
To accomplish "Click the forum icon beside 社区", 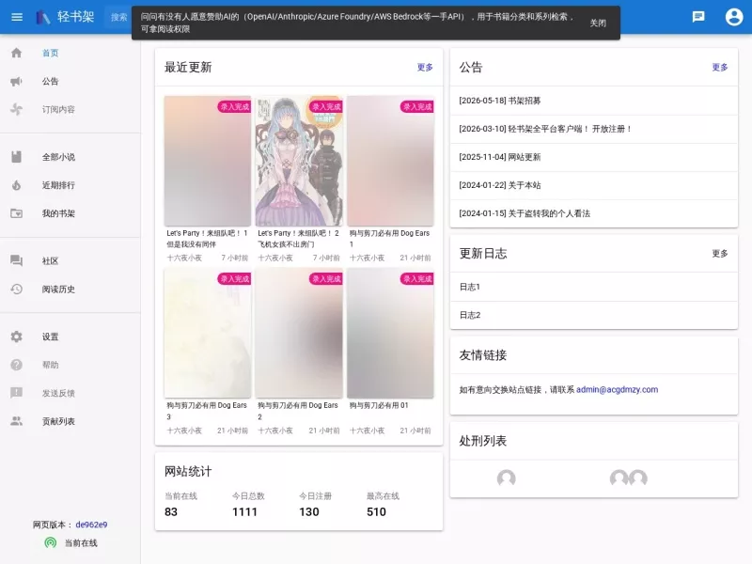I will tap(16, 261).
